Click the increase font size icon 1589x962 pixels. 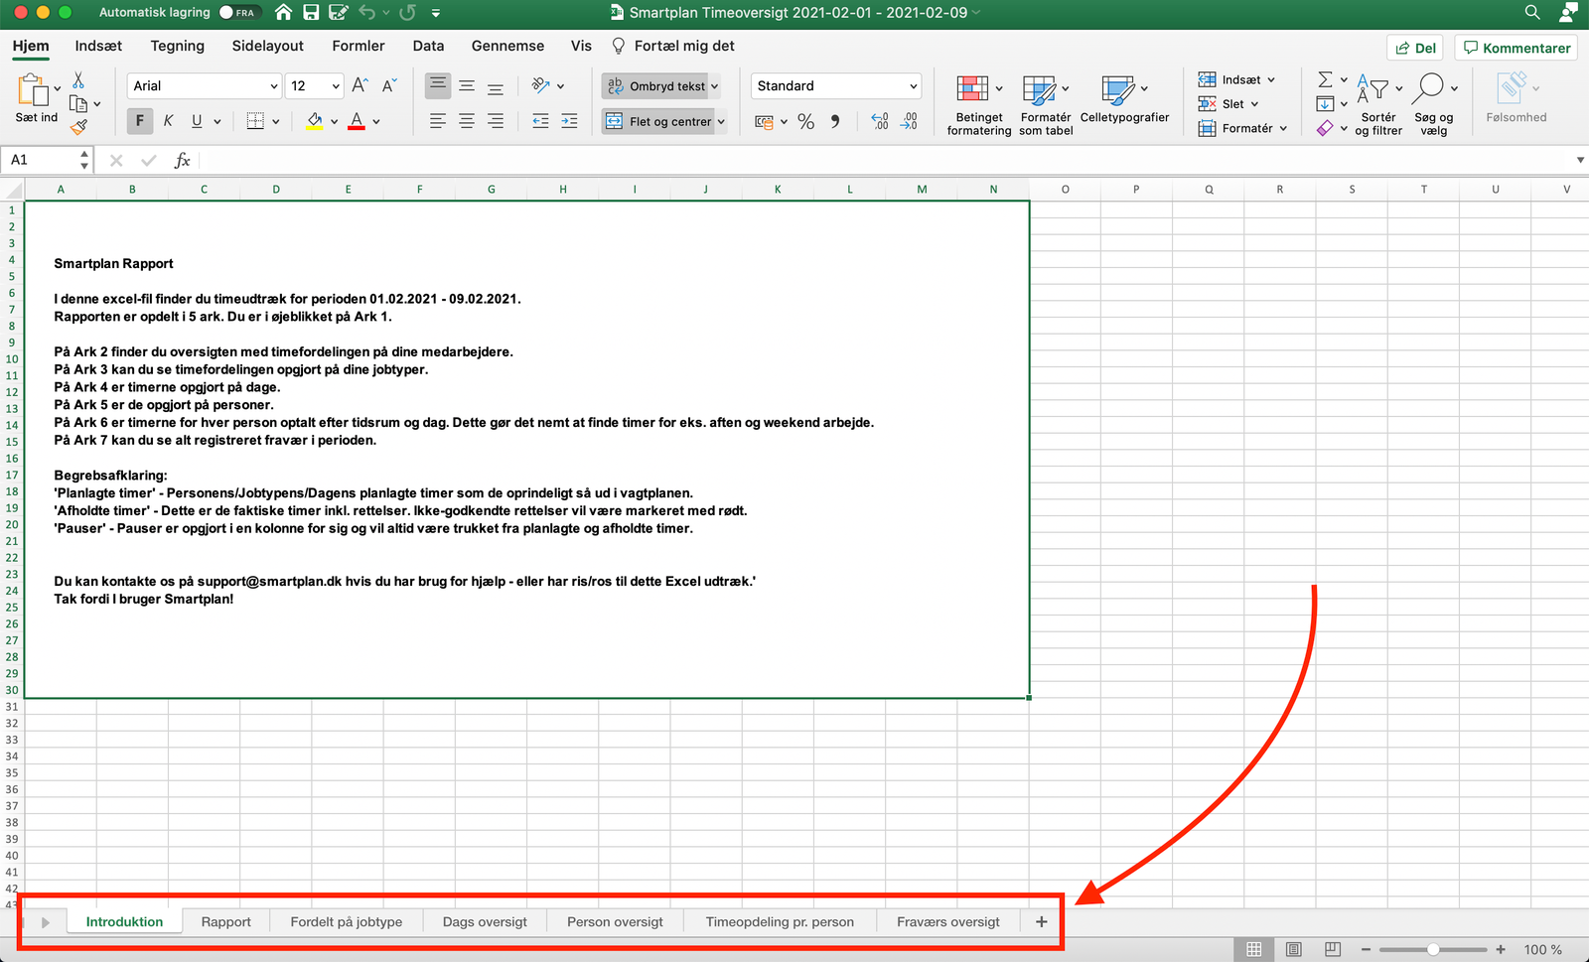(360, 86)
